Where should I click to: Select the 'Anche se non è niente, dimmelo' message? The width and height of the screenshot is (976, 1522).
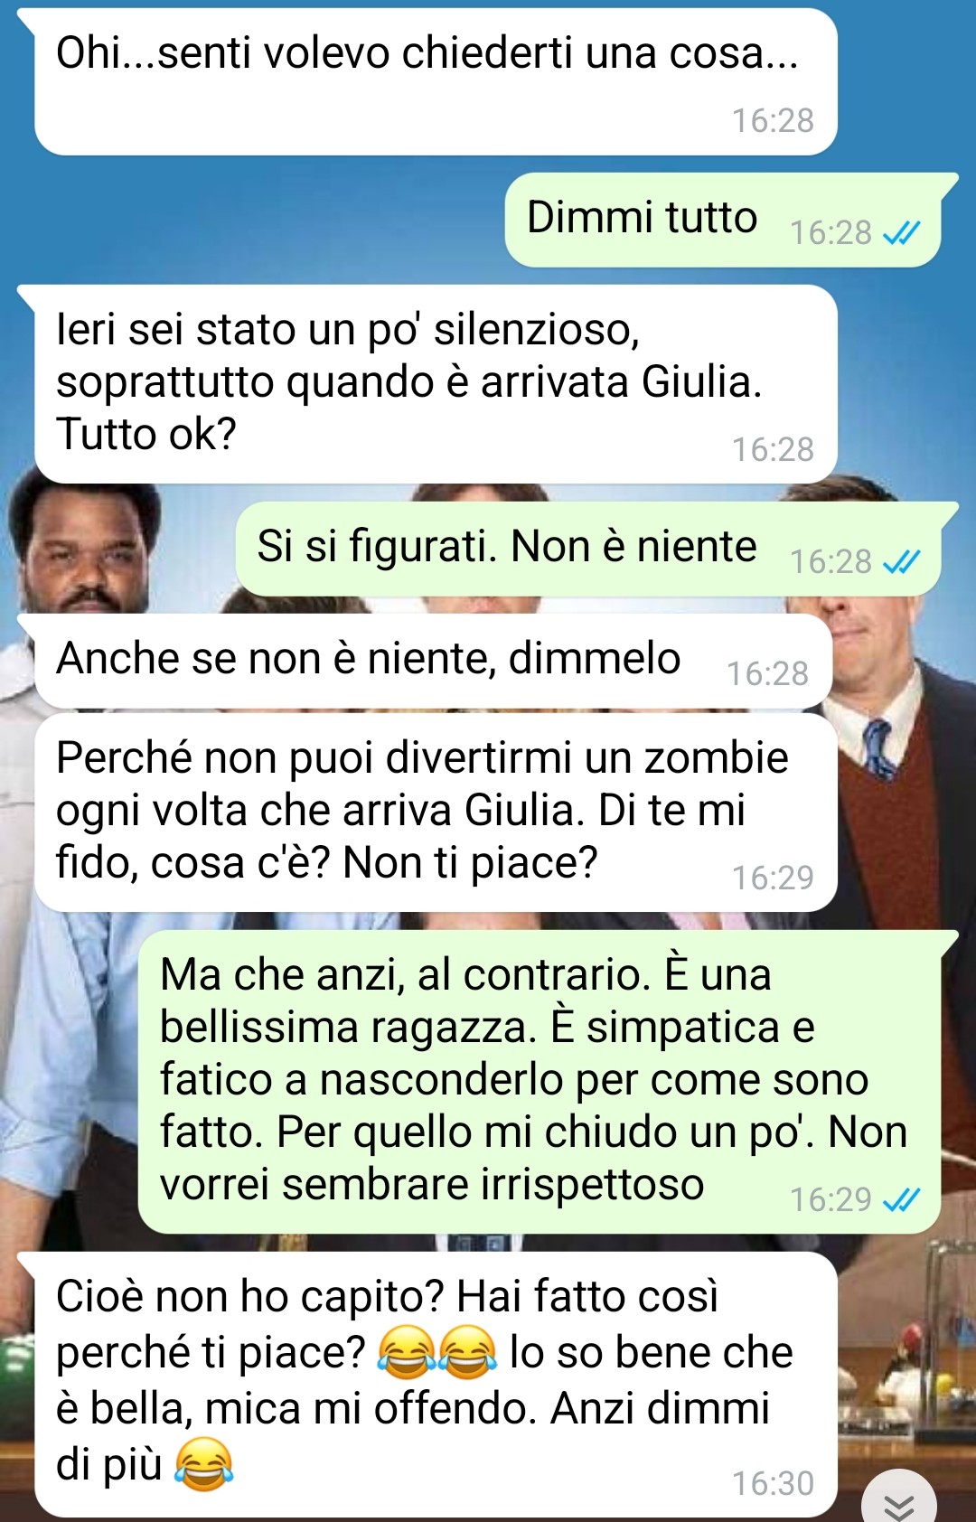[x=433, y=661]
